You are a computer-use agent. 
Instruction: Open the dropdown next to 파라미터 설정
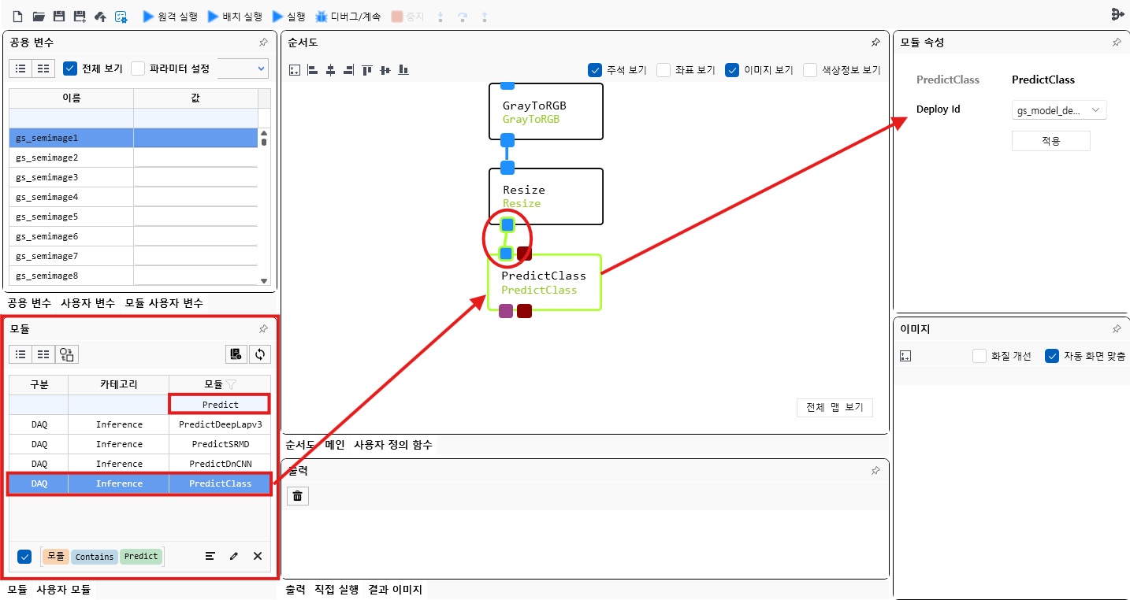point(243,69)
